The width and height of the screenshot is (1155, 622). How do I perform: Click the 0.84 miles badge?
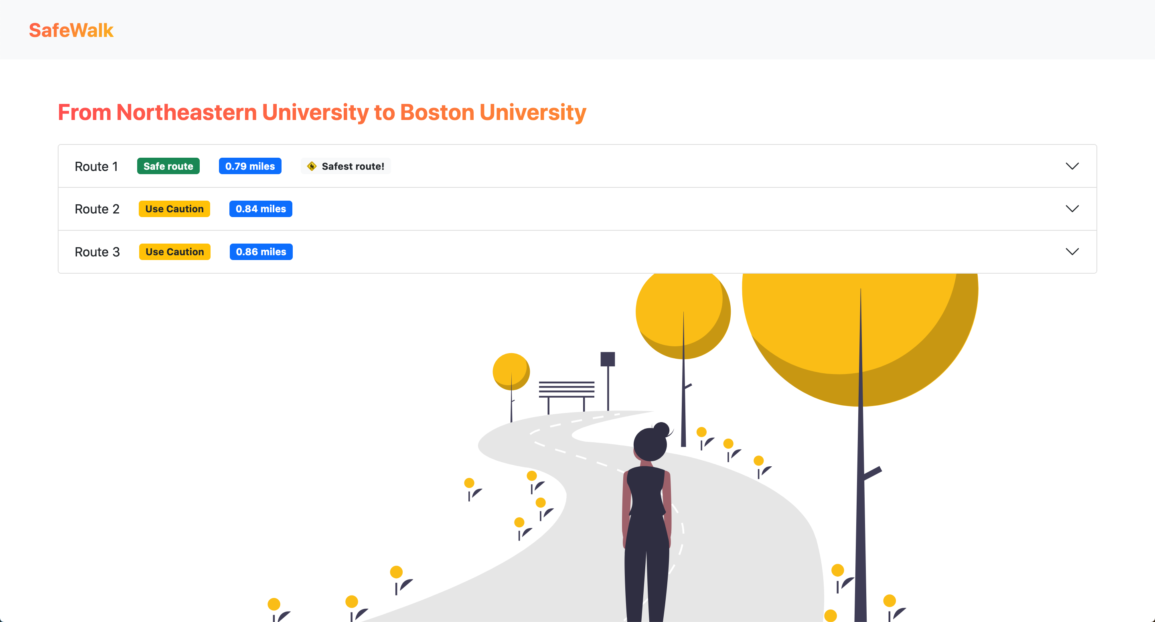[x=261, y=209]
